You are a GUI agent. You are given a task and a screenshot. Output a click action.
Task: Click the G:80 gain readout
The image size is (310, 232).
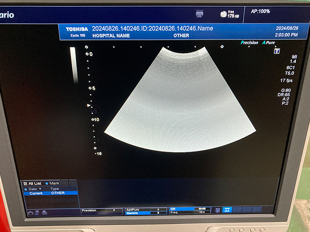pos(286,90)
